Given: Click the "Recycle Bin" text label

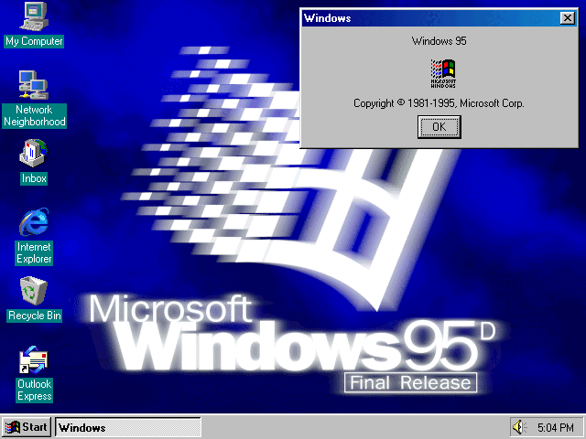Looking at the screenshot, I should (x=34, y=316).
